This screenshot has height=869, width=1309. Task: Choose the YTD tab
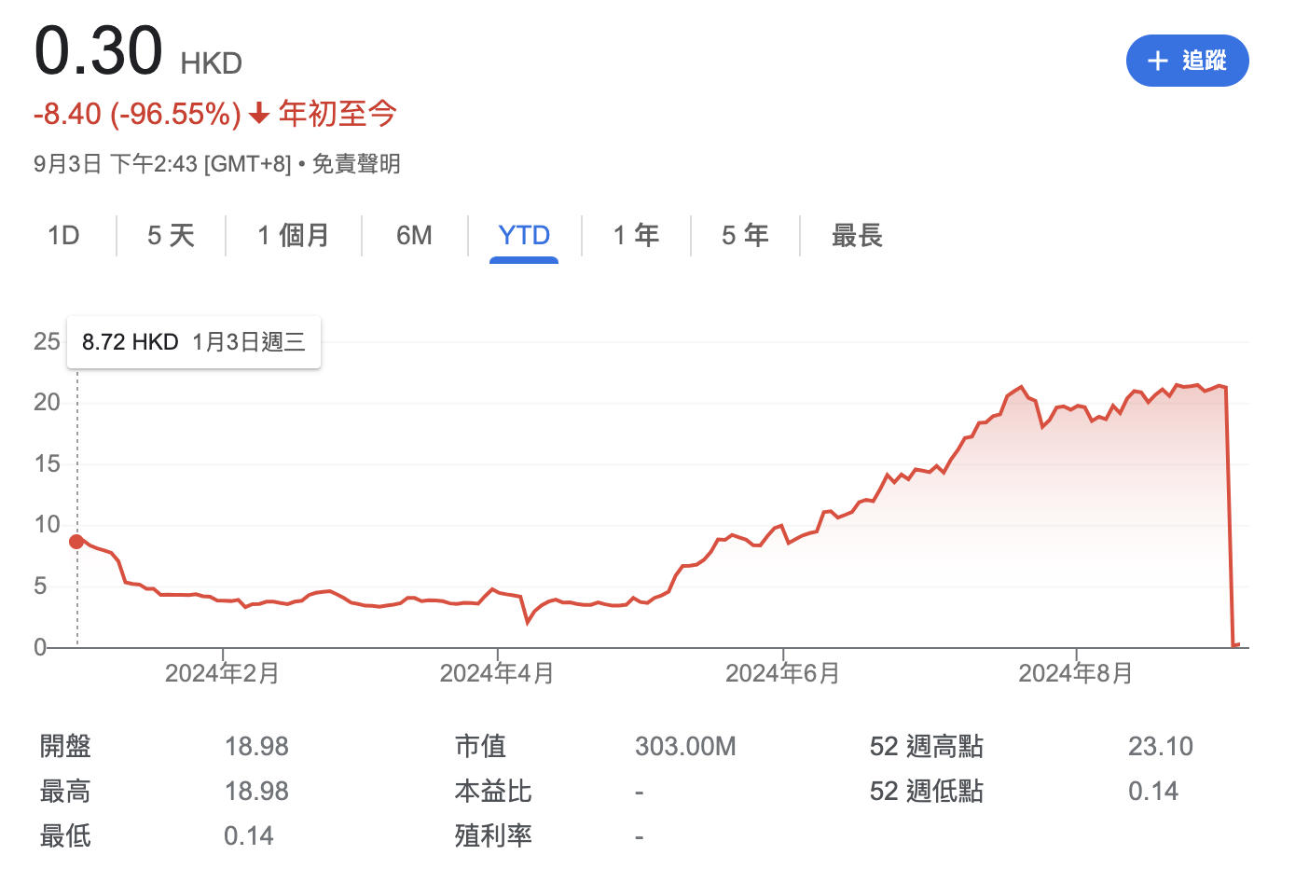pyautogui.click(x=524, y=235)
